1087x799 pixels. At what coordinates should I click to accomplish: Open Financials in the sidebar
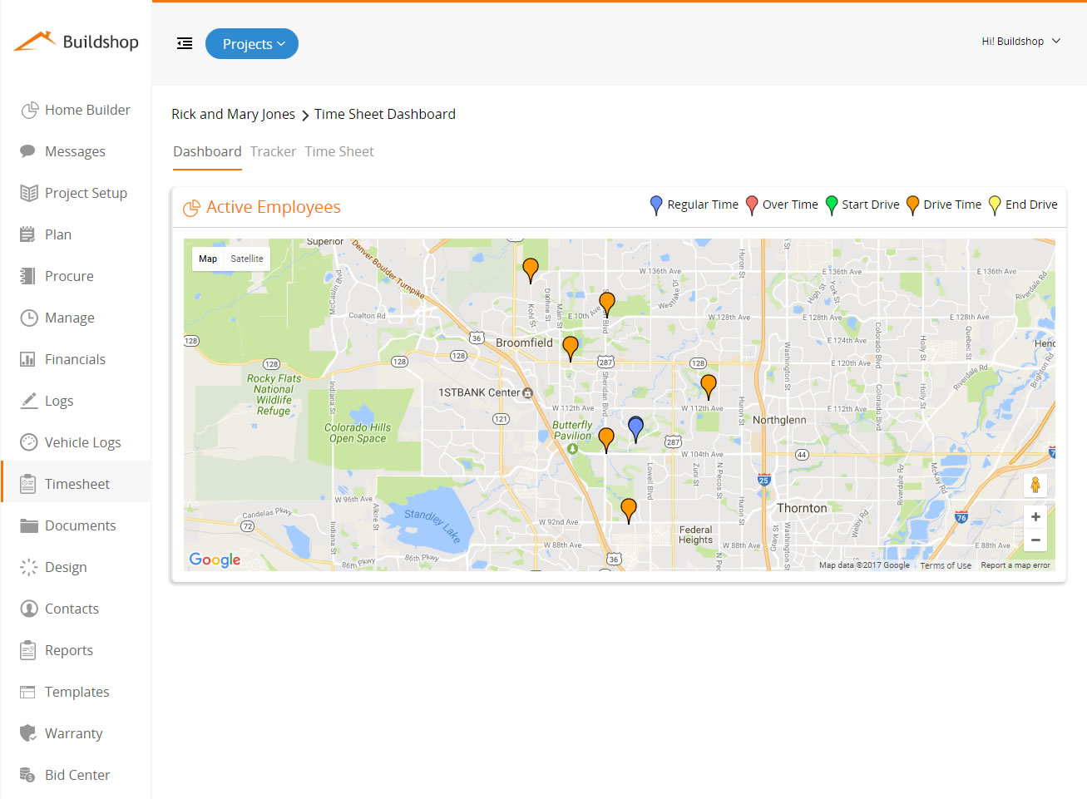[x=75, y=359]
